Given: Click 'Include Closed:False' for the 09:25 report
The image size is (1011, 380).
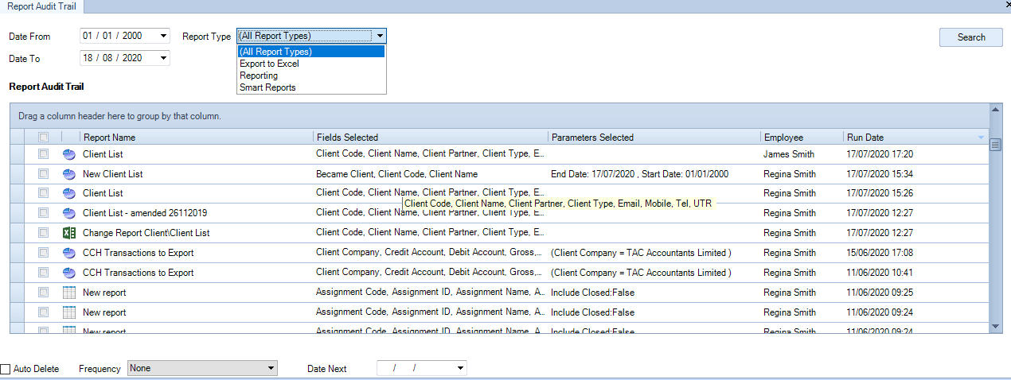Looking at the screenshot, I should coord(592,293).
